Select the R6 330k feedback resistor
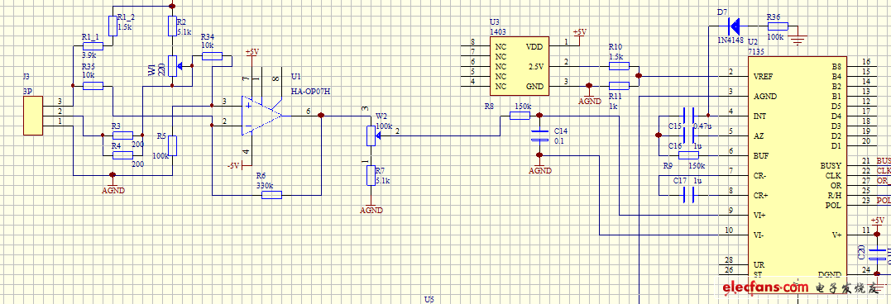The height and width of the screenshot is (304, 891). (271, 195)
